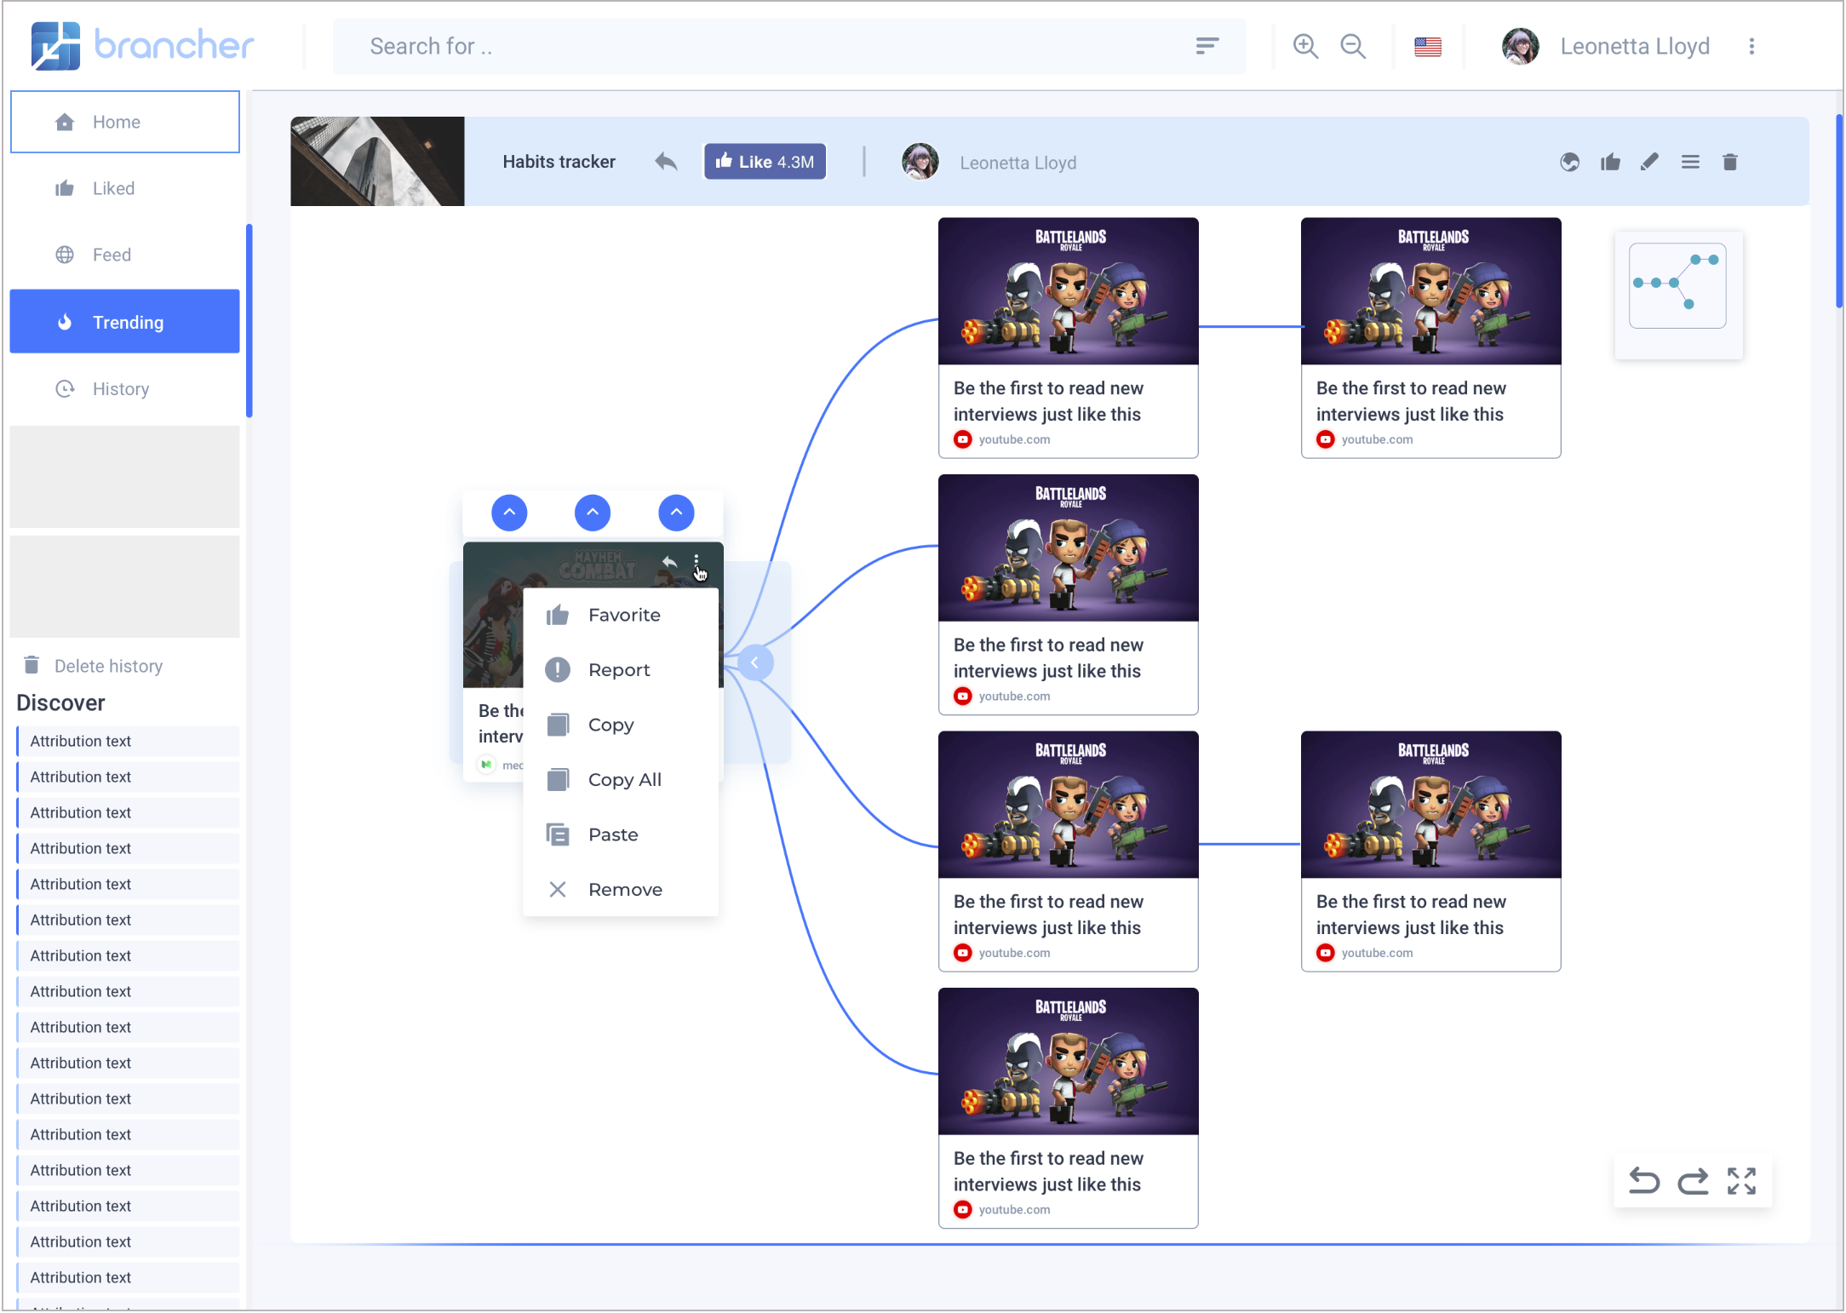The width and height of the screenshot is (1846, 1313).
Task: Click the trash delete icon in header
Action: [1729, 162]
